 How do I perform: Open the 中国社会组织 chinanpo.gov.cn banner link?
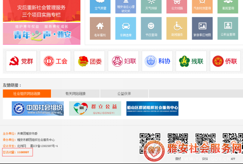[x=38, y=108]
